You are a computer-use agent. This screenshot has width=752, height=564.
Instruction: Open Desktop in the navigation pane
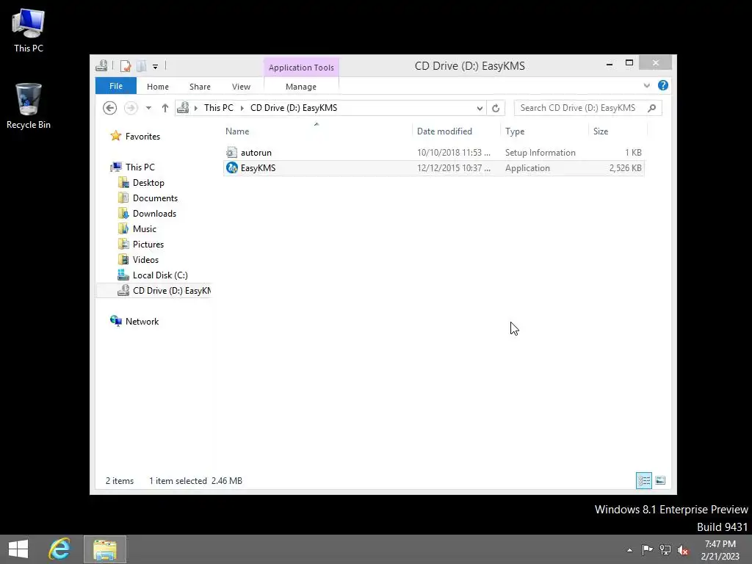coord(148,183)
